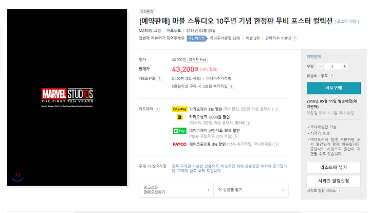Click the 주간베스트 blue tag
370x213 pixels.
[197, 38]
